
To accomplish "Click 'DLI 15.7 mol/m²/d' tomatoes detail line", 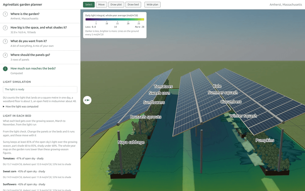I will coord(37,164).
